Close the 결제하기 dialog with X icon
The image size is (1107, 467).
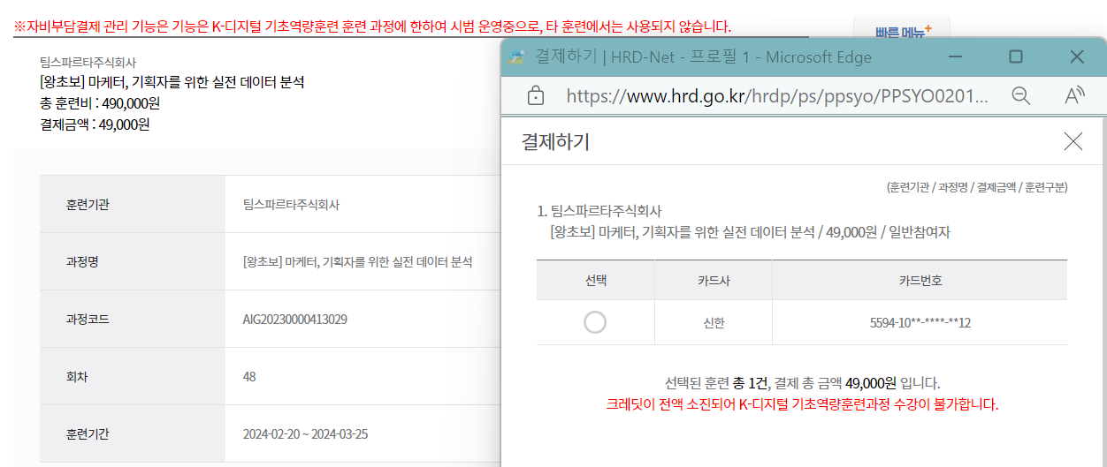1073,141
